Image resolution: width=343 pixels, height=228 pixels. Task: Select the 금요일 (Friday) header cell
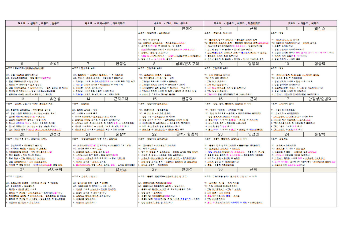click(303, 23)
